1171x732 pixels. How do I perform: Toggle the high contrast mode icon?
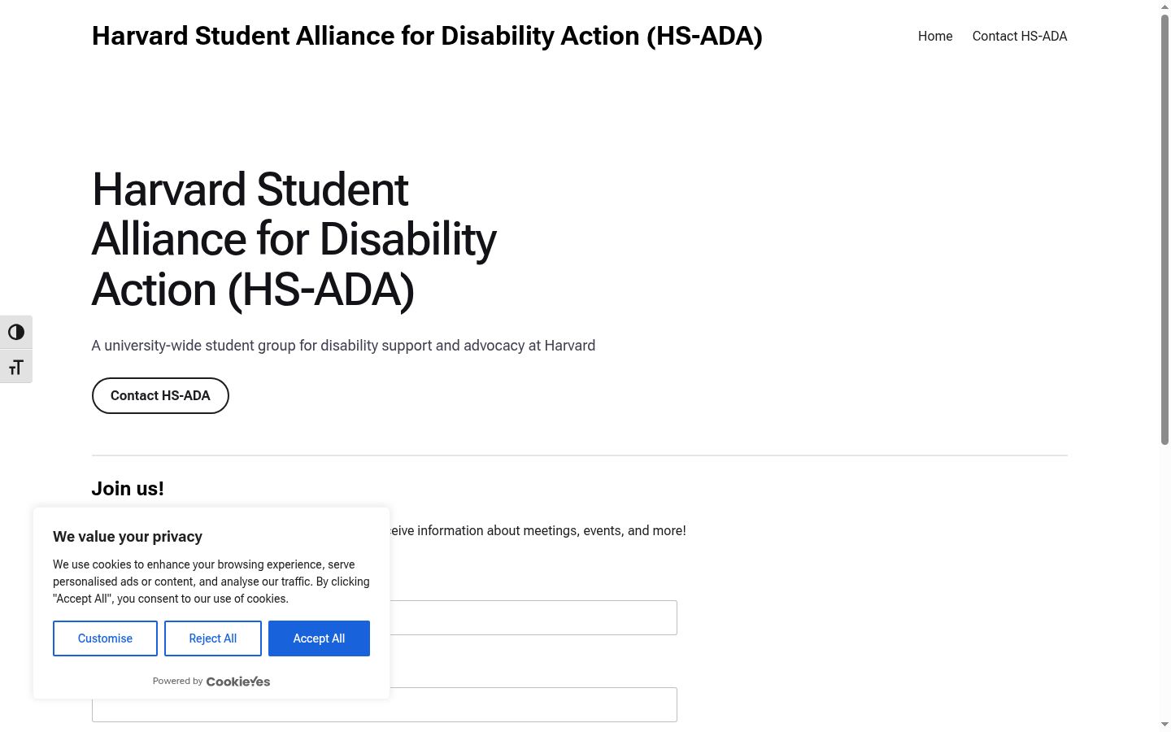click(16, 332)
